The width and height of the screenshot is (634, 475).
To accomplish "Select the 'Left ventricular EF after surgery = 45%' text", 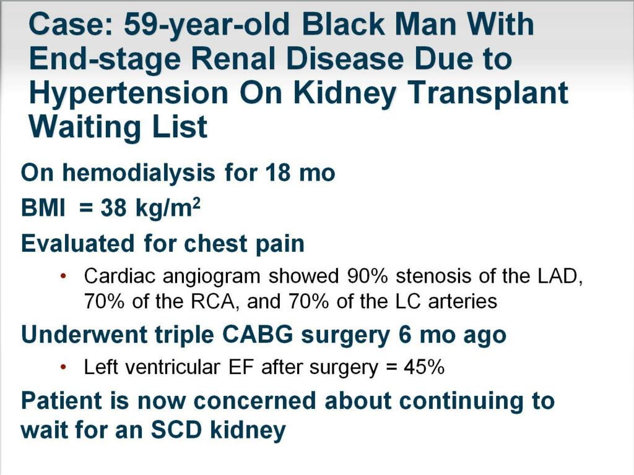I will tap(264, 367).
